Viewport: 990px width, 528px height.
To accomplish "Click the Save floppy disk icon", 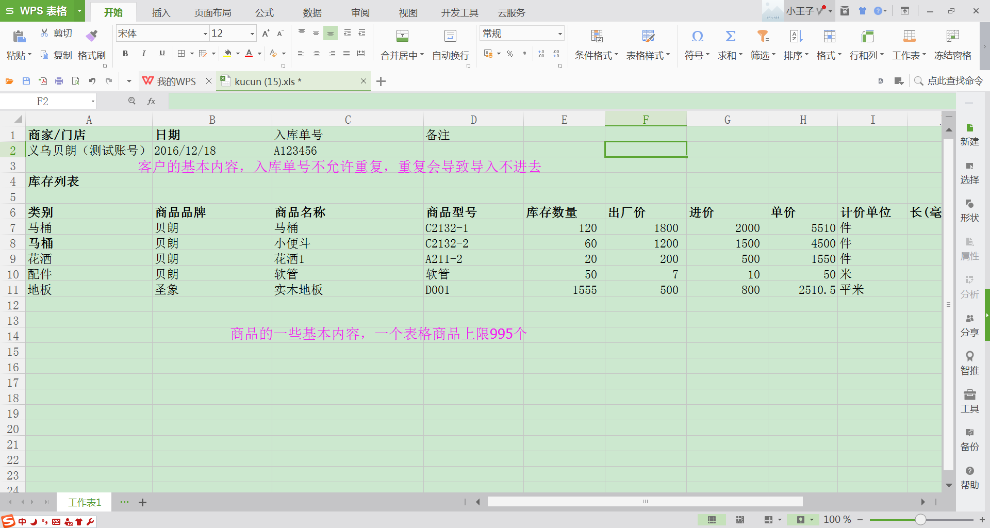I will click(26, 81).
